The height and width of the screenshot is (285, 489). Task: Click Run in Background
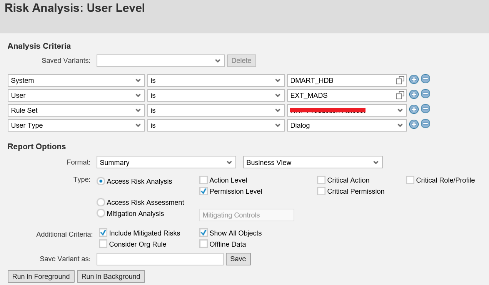click(x=111, y=277)
